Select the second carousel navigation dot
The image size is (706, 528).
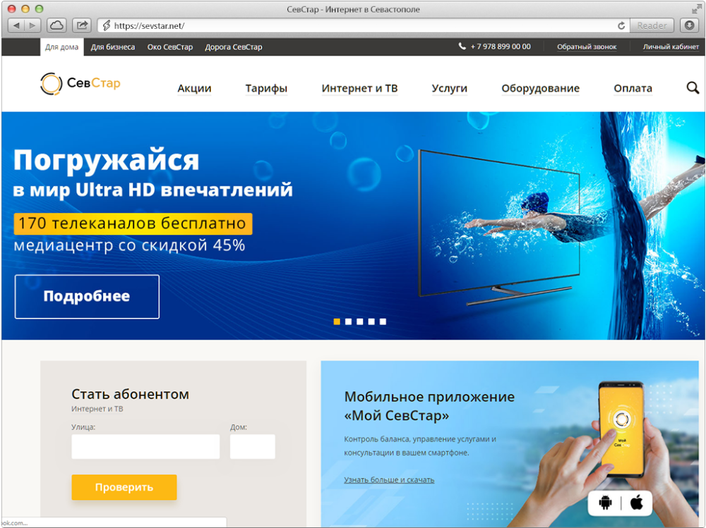(347, 321)
